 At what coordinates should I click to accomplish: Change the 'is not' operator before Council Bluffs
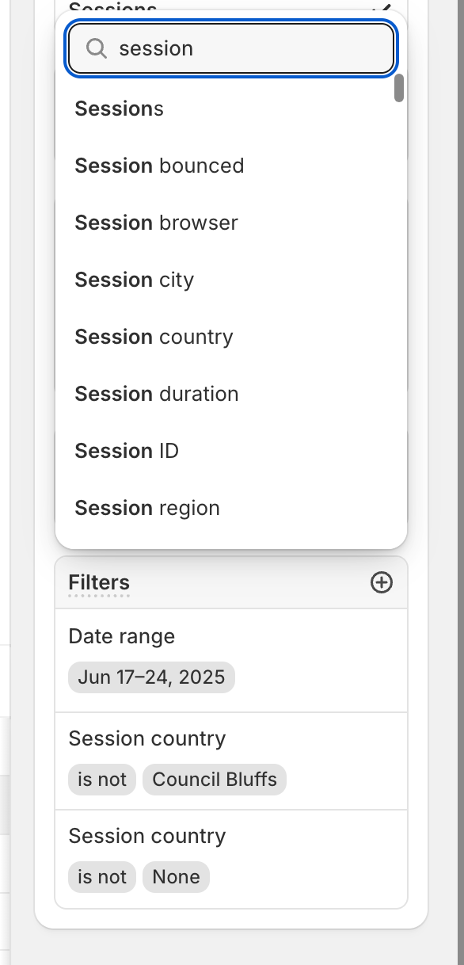point(102,780)
